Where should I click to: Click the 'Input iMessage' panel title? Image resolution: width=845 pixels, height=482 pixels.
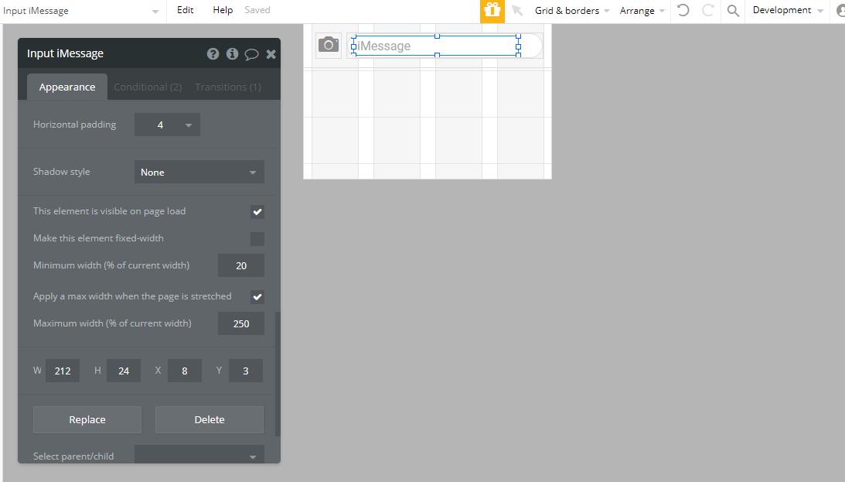click(65, 53)
